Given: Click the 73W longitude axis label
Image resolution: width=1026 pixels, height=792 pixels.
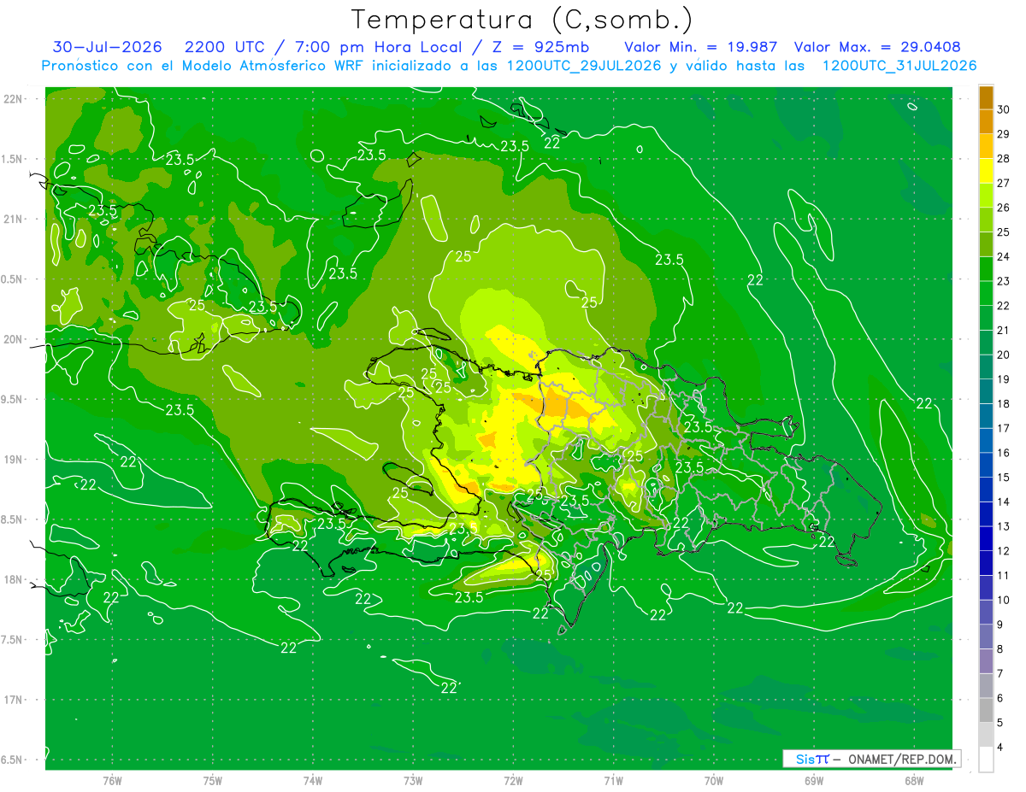Looking at the screenshot, I should click(413, 780).
